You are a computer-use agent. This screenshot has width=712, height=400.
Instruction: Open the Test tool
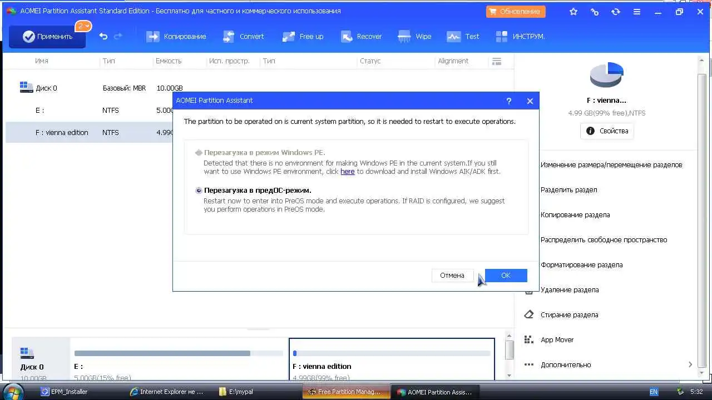click(463, 36)
